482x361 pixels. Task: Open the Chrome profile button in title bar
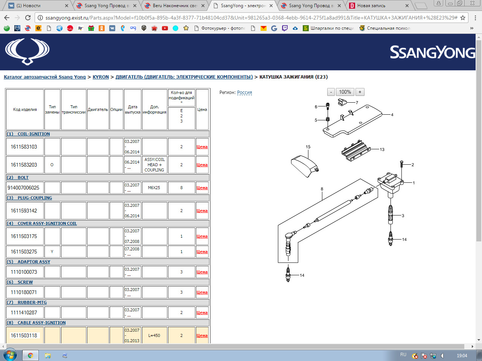(x=439, y=3)
